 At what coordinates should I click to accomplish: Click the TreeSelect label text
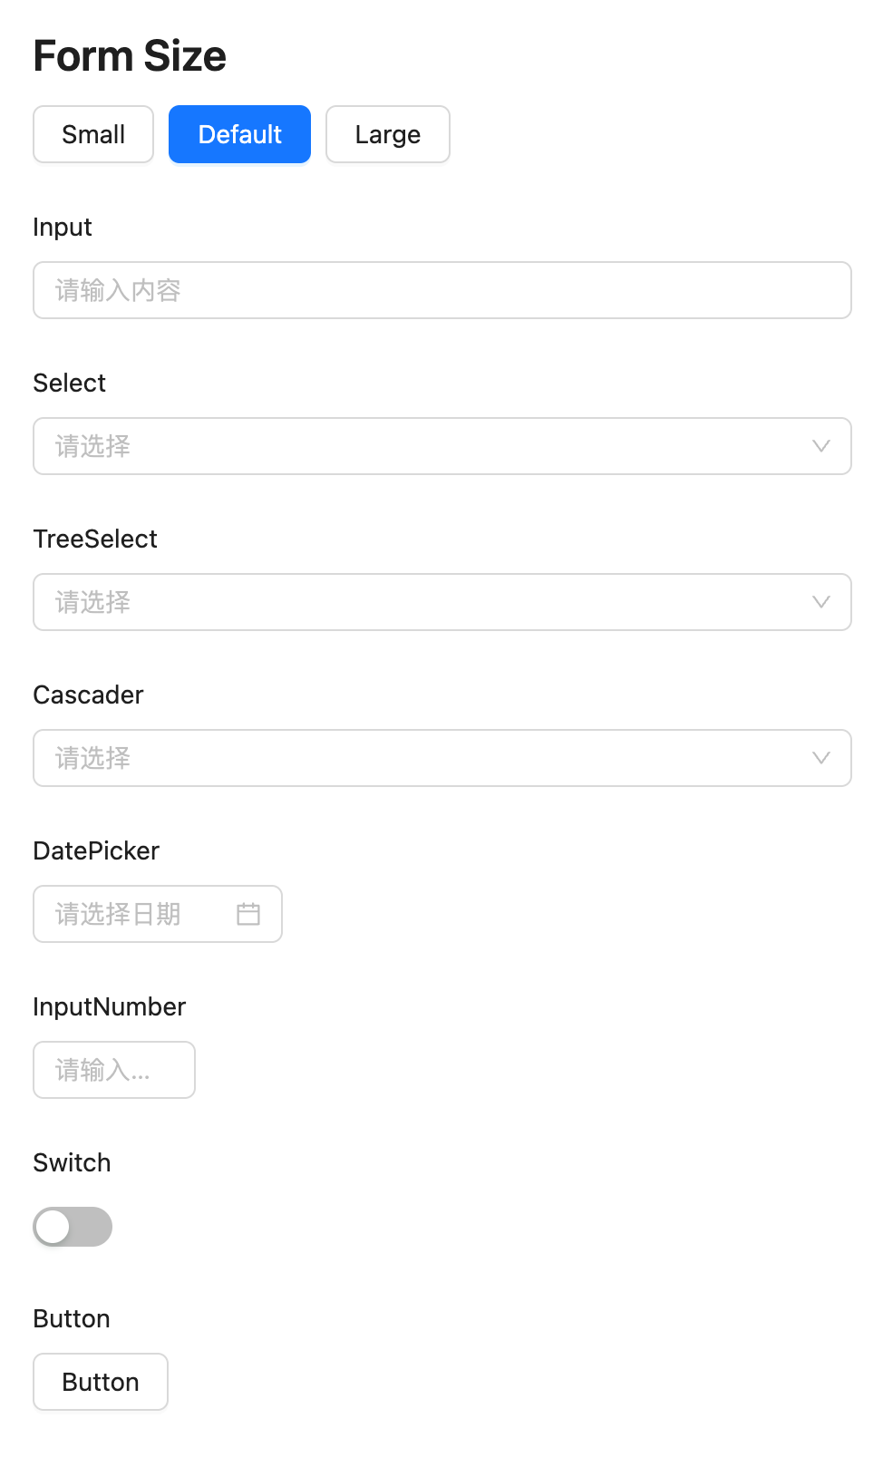(95, 539)
